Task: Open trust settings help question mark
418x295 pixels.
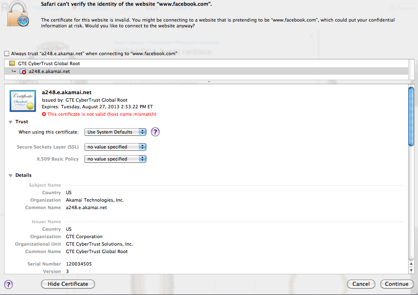Action: (x=155, y=132)
